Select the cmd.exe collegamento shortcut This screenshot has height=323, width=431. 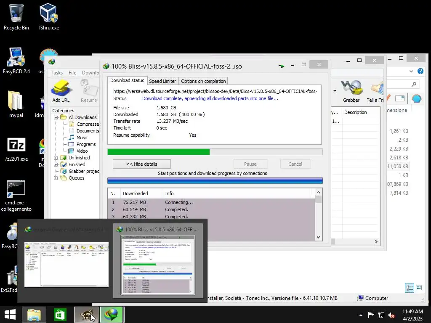tap(16, 196)
